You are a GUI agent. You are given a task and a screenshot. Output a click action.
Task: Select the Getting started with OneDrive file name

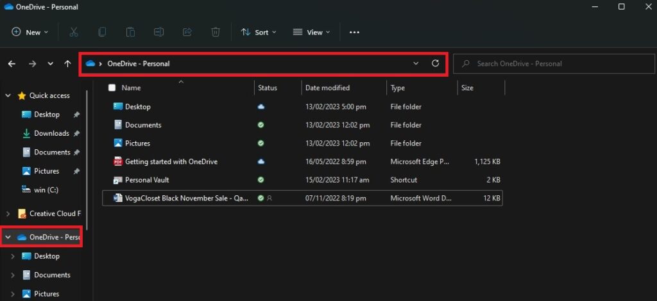pyautogui.click(x=171, y=161)
